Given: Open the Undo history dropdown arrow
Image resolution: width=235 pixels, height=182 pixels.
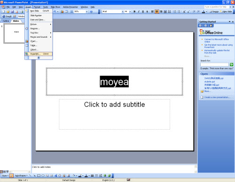Looking at the screenshot, I should tap(58, 11).
